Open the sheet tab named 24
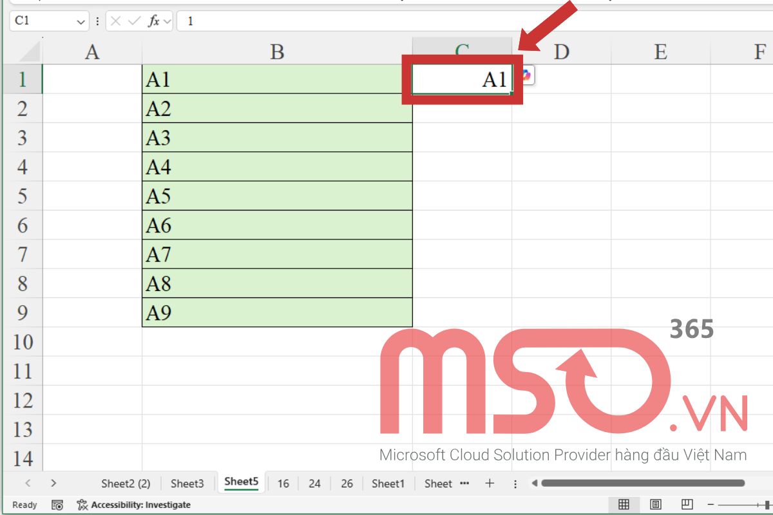 [314, 483]
